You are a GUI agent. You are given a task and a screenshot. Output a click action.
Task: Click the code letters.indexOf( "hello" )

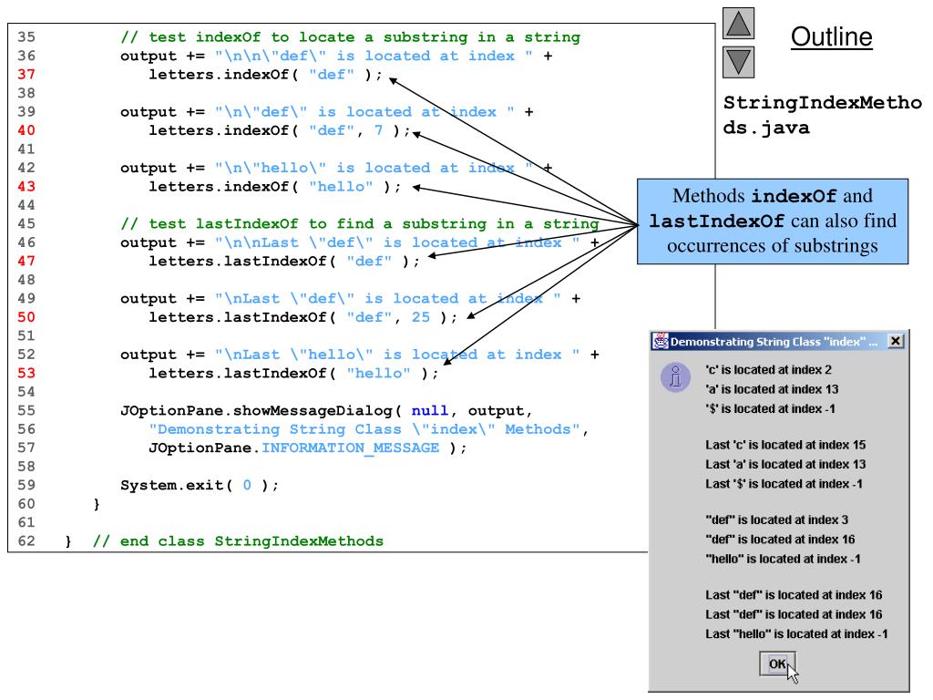pyautogui.click(x=274, y=186)
